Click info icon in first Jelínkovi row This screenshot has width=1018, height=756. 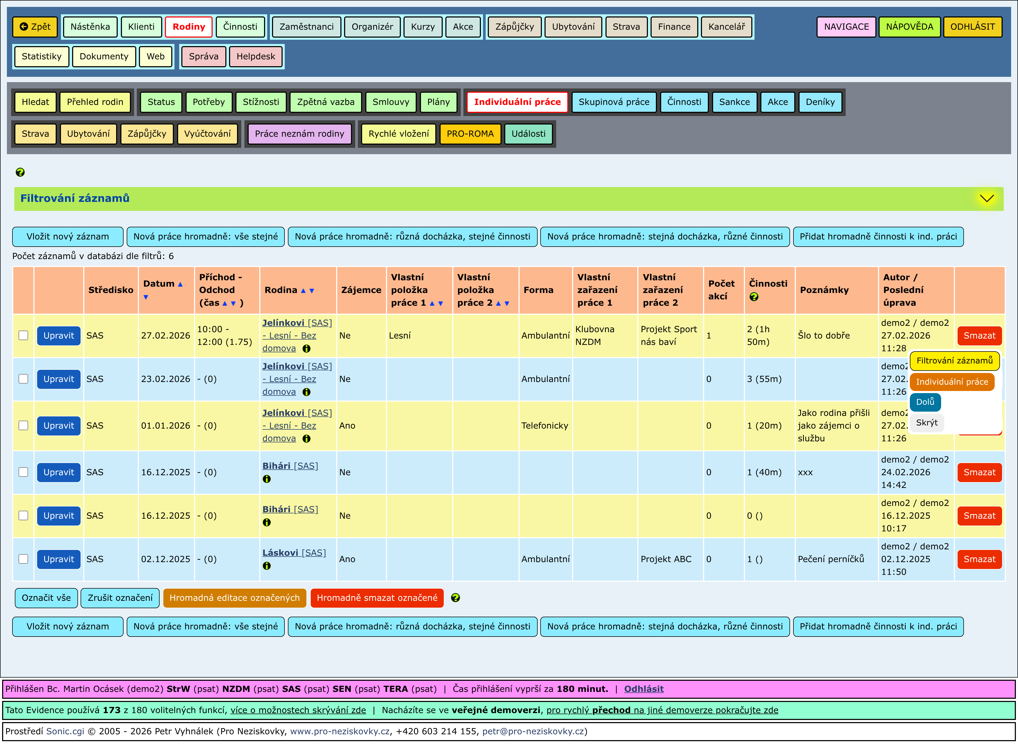tap(306, 349)
